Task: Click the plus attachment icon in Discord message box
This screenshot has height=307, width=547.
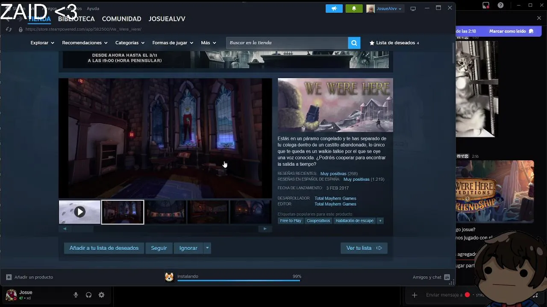Action: [414, 295]
